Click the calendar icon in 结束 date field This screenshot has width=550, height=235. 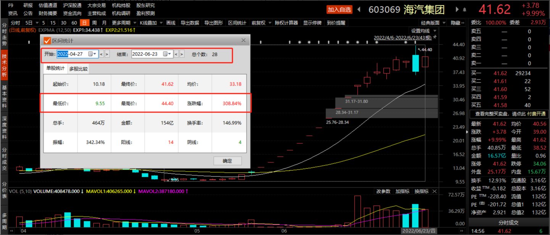point(165,54)
